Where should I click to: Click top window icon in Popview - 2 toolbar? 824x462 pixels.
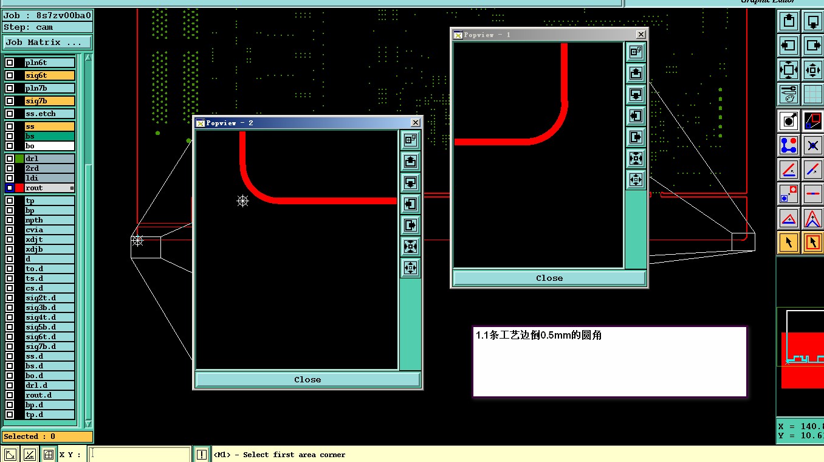(410, 140)
